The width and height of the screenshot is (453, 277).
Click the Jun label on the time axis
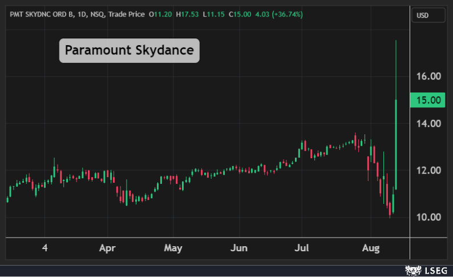(238, 248)
